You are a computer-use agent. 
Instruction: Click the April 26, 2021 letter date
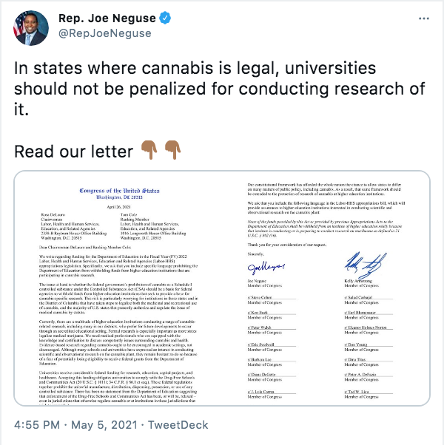[118, 207]
